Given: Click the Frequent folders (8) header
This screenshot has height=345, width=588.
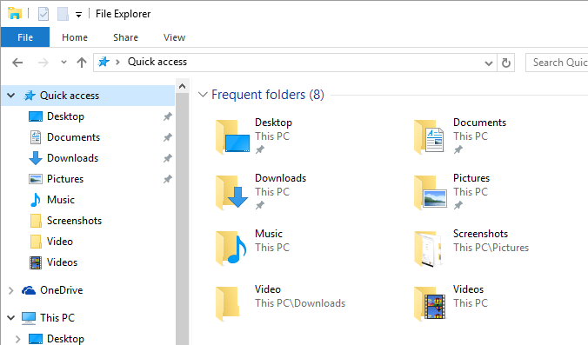Looking at the screenshot, I should coord(268,95).
